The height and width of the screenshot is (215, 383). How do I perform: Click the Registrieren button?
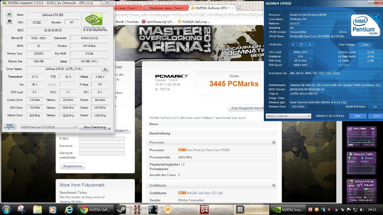72,166
